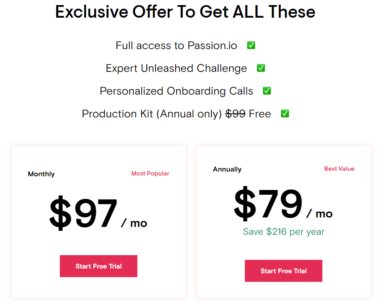The width and height of the screenshot is (383, 305).
Task: Click the Save $216 per year text
Action: coord(283,232)
